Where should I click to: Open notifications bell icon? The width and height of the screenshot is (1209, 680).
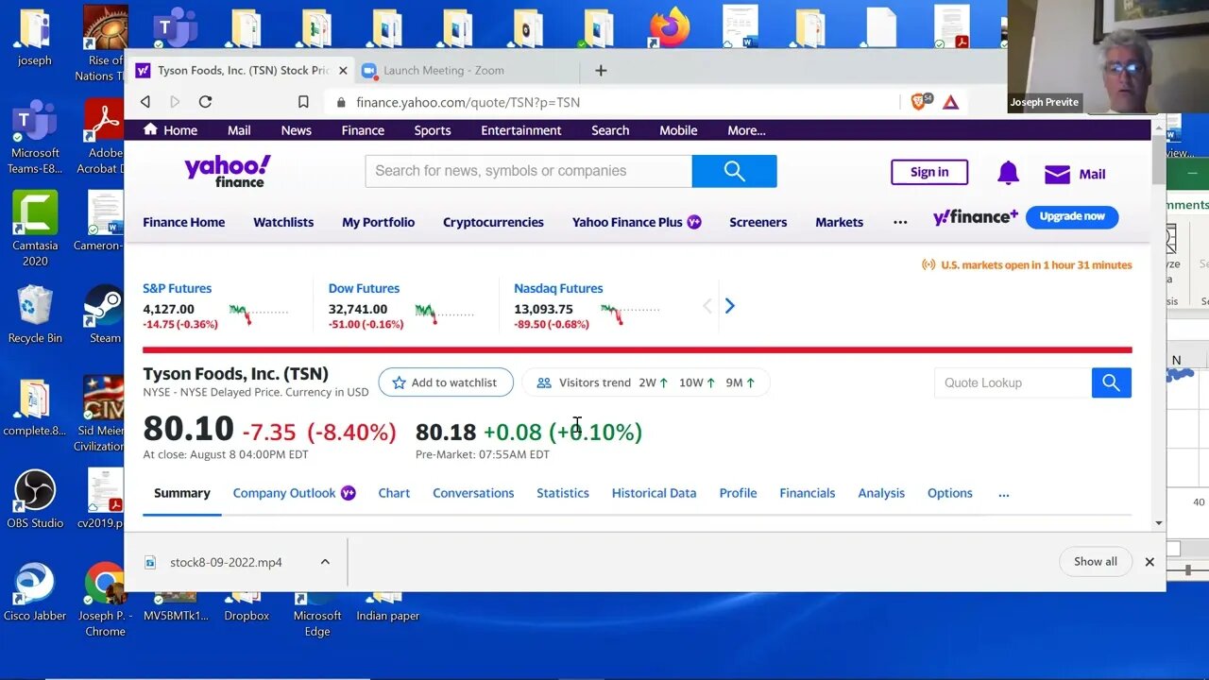(x=1008, y=173)
